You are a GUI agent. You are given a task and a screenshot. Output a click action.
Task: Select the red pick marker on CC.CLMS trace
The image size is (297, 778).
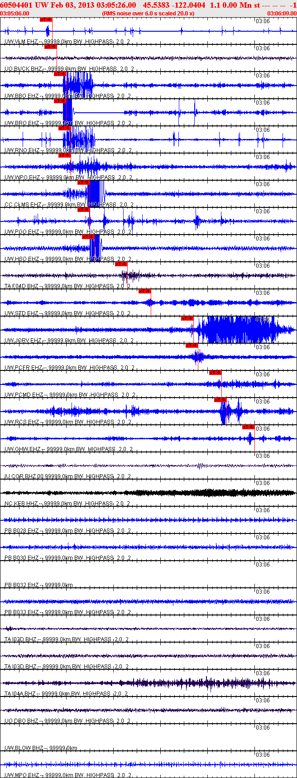pyautogui.click(x=84, y=182)
